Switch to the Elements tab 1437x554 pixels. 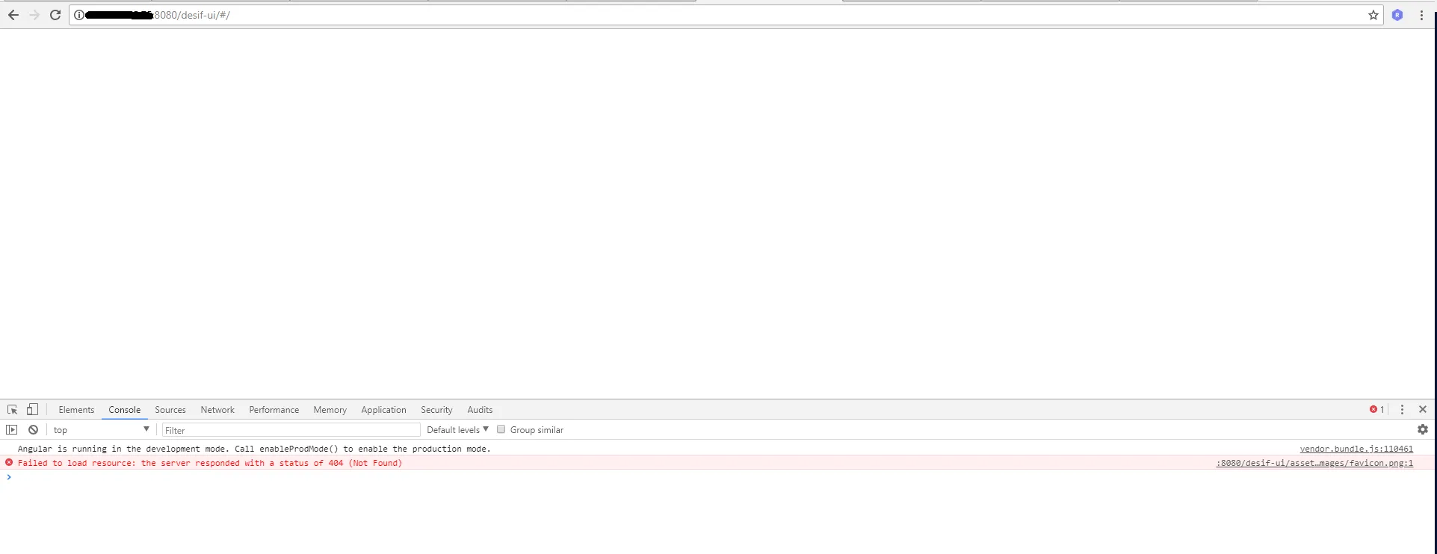click(x=76, y=410)
